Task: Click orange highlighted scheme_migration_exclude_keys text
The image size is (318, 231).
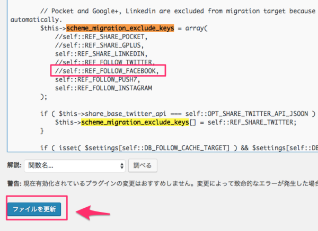Action: [x=120, y=28]
